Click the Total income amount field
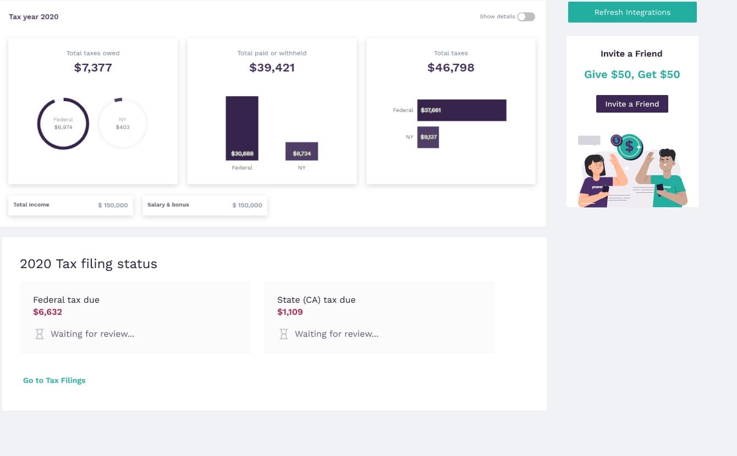 click(x=113, y=205)
